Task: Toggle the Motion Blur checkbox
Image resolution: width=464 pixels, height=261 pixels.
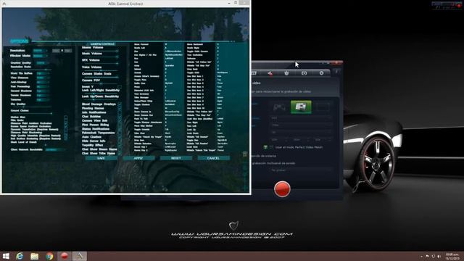Action: pos(66,117)
